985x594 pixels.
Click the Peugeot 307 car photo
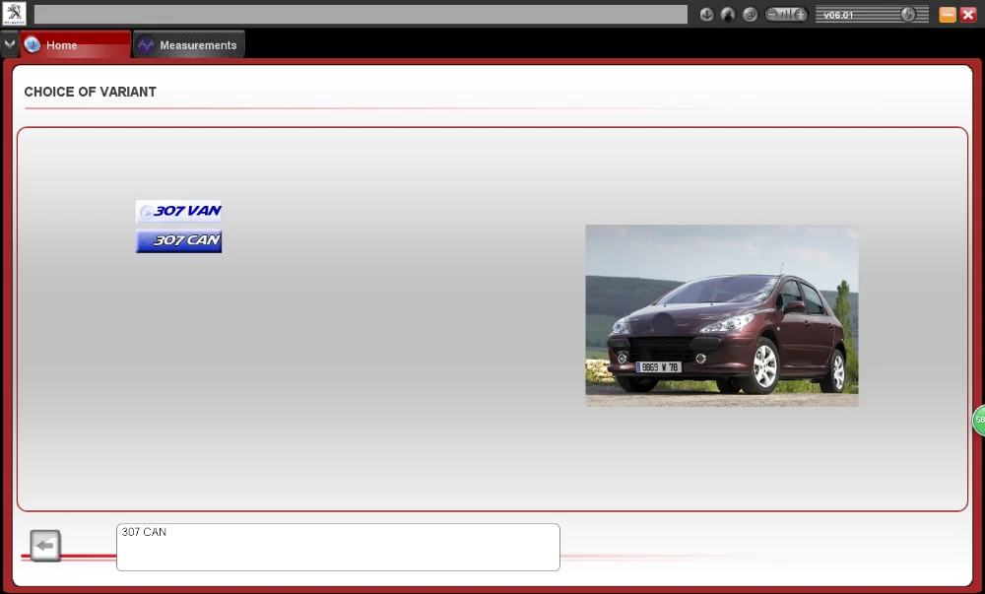click(722, 316)
